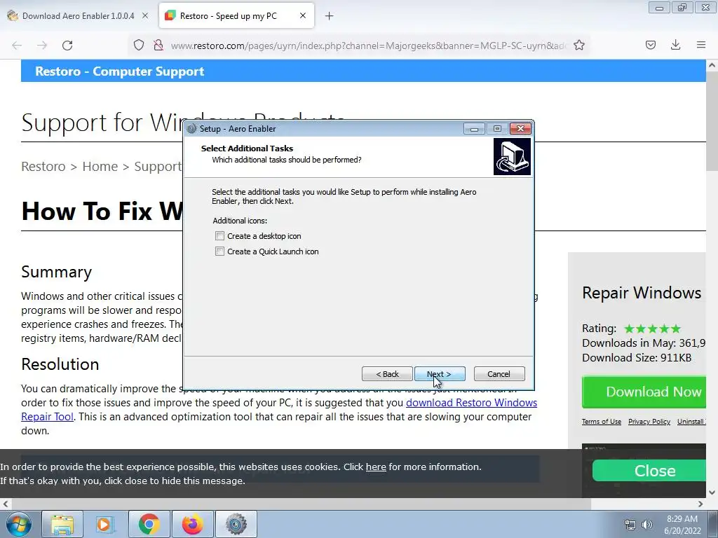Launch Windows Media Player from the taskbar
This screenshot has width=718, height=538.
tap(105, 524)
